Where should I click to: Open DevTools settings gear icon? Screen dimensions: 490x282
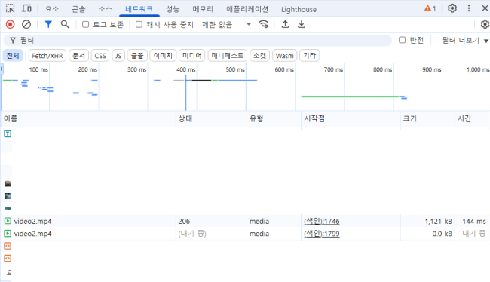(x=452, y=8)
